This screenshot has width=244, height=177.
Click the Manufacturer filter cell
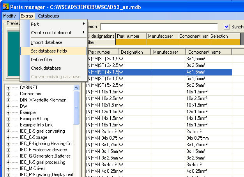(x=162, y=42)
